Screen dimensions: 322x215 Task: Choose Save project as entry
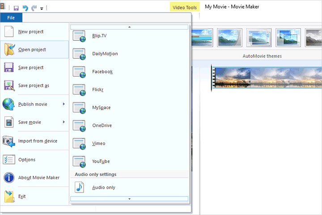[34, 86]
